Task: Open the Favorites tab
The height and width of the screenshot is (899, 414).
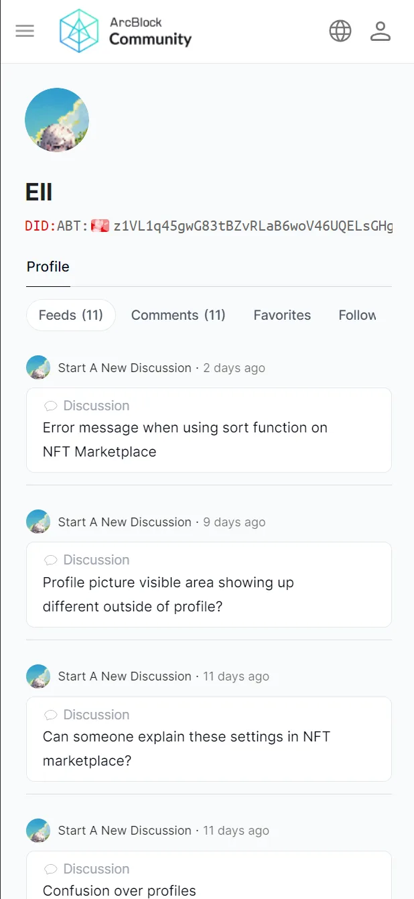Action: [x=282, y=315]
